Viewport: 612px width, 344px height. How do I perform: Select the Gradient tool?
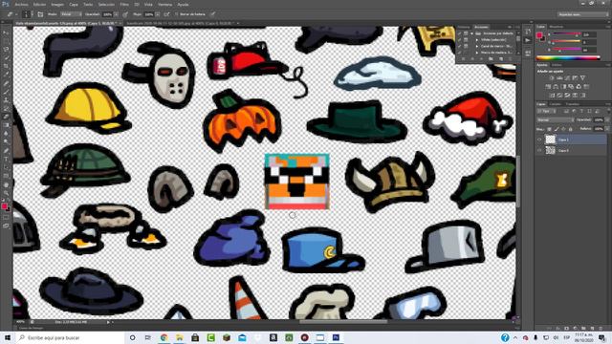point(6,125)
